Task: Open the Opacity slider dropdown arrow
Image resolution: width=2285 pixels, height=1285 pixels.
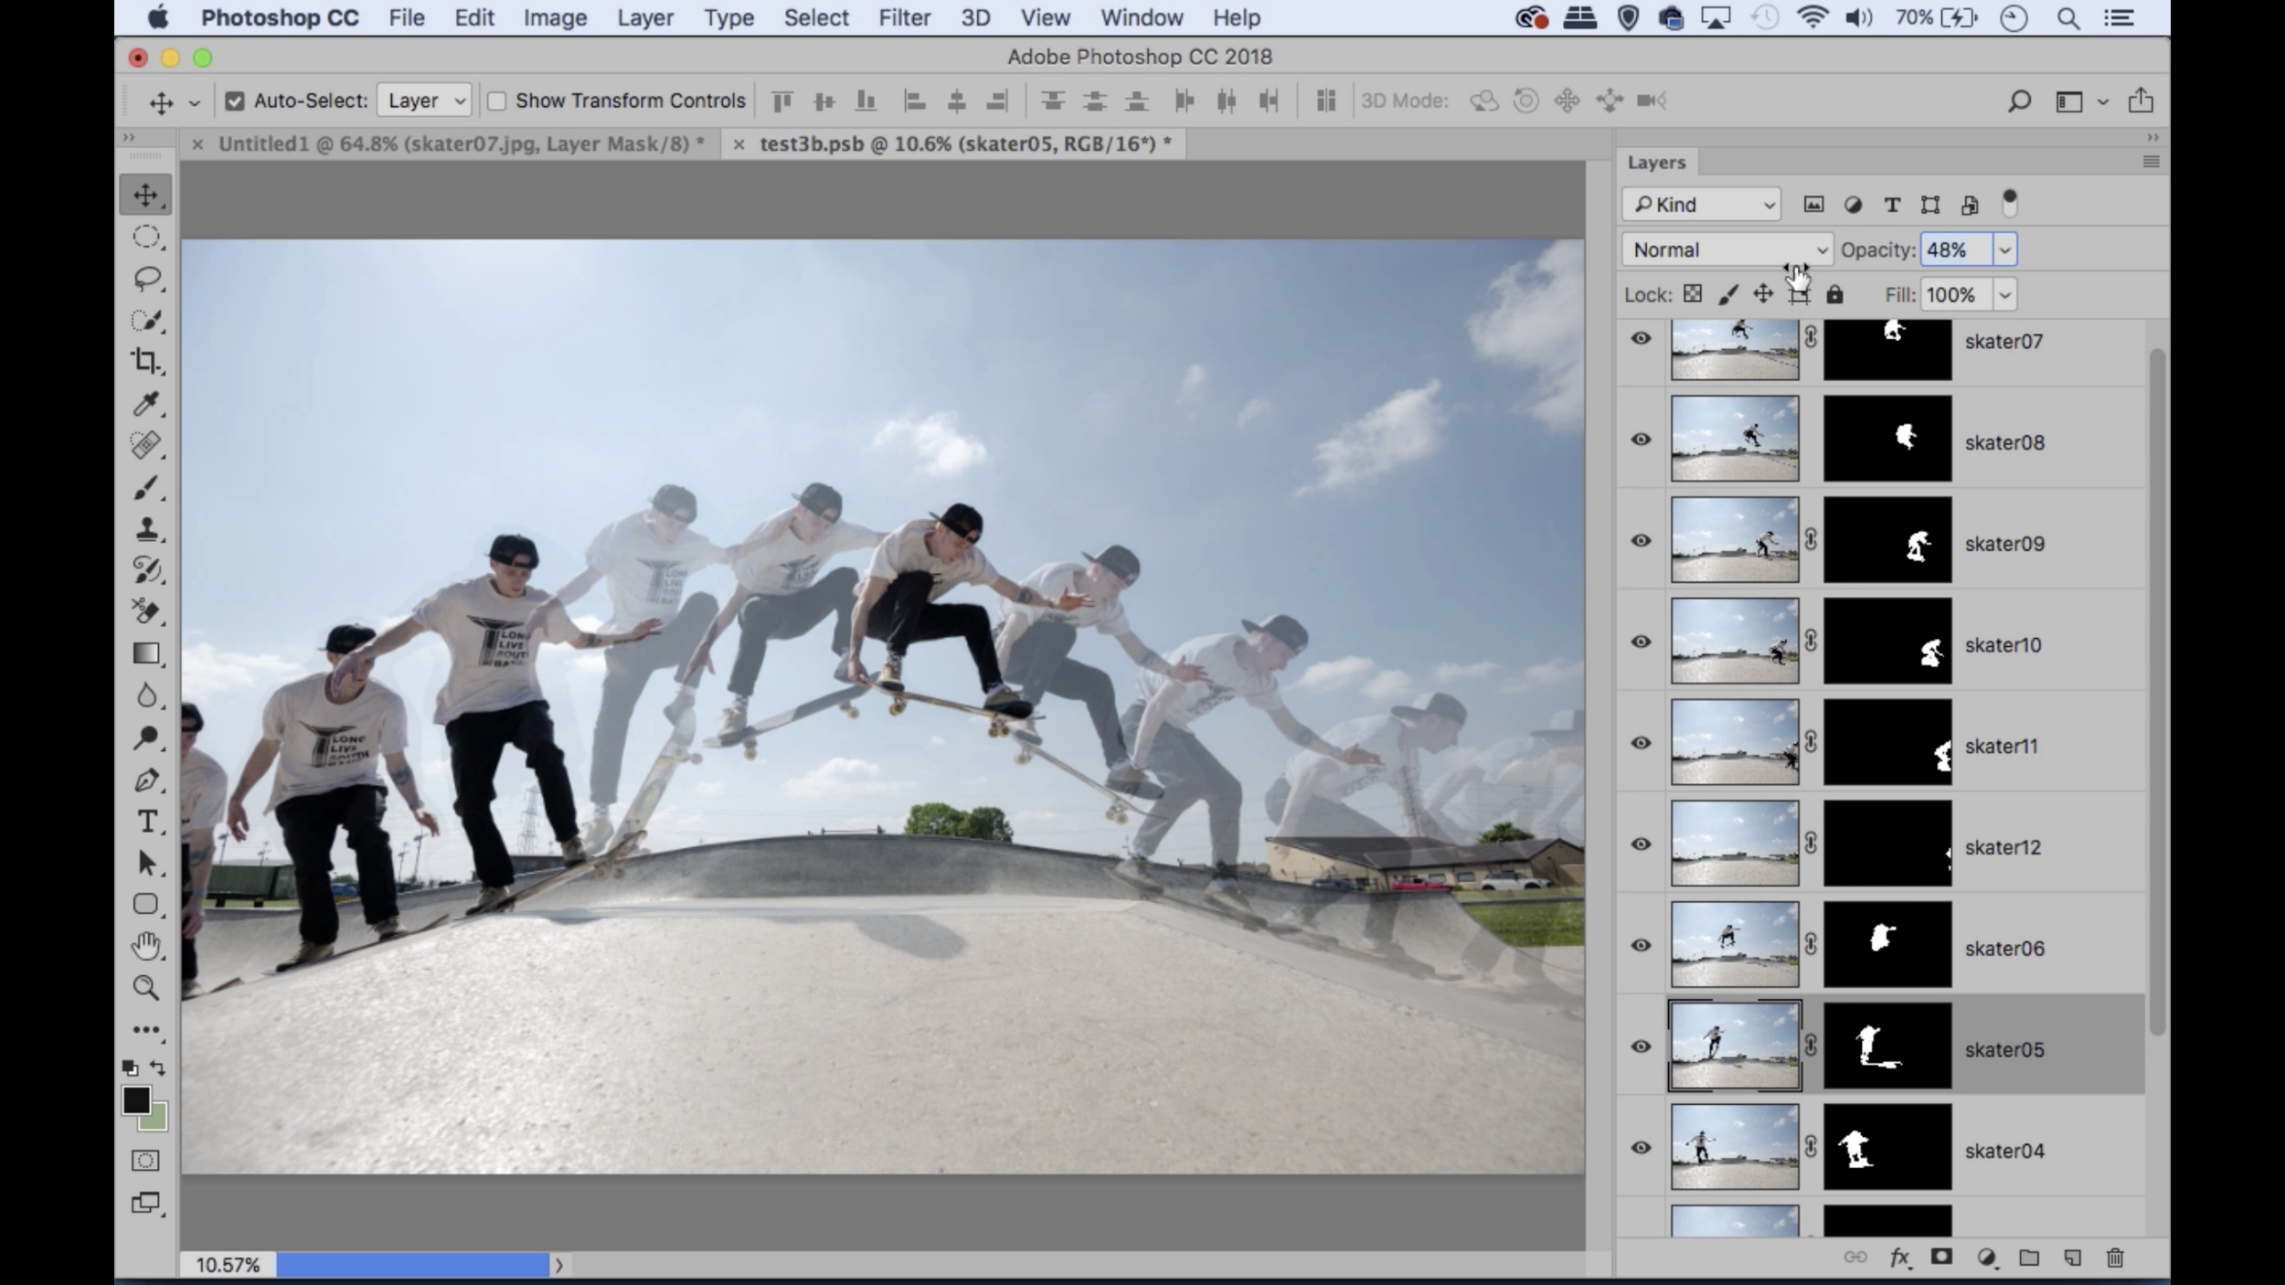Action: pyautogui.click(x=2004, y=250)
